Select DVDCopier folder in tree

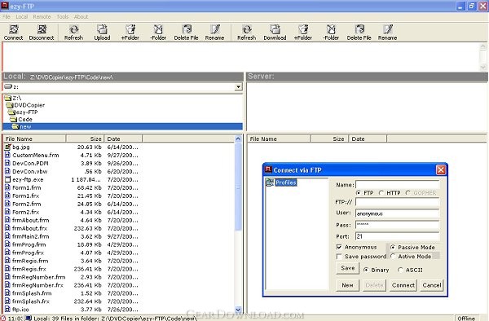pos(25,105)
